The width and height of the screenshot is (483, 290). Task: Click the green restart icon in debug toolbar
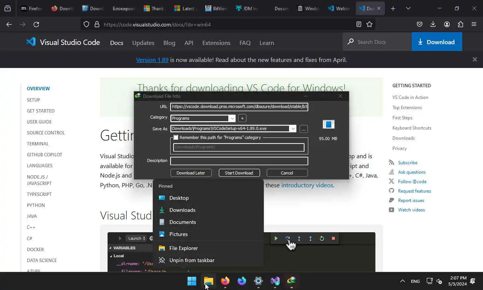[322, 238]
